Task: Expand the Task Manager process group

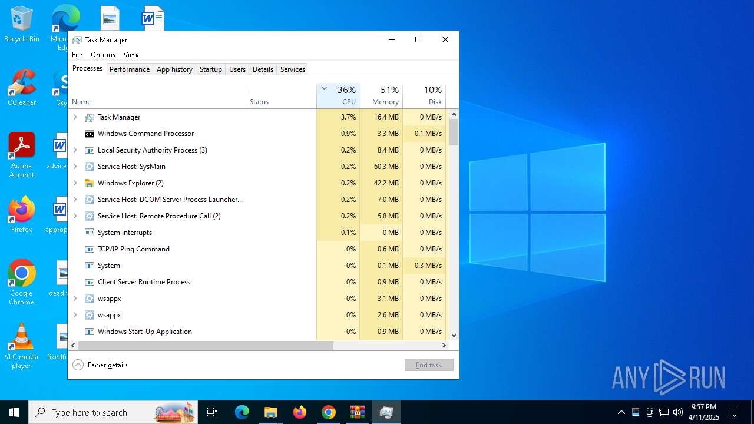Action: click(x=75, y=117)
